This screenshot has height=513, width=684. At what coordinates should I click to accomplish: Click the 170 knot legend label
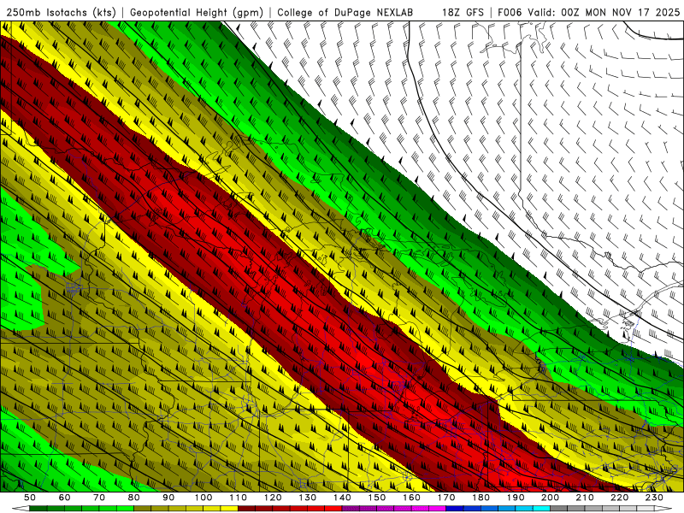point(446,498)
